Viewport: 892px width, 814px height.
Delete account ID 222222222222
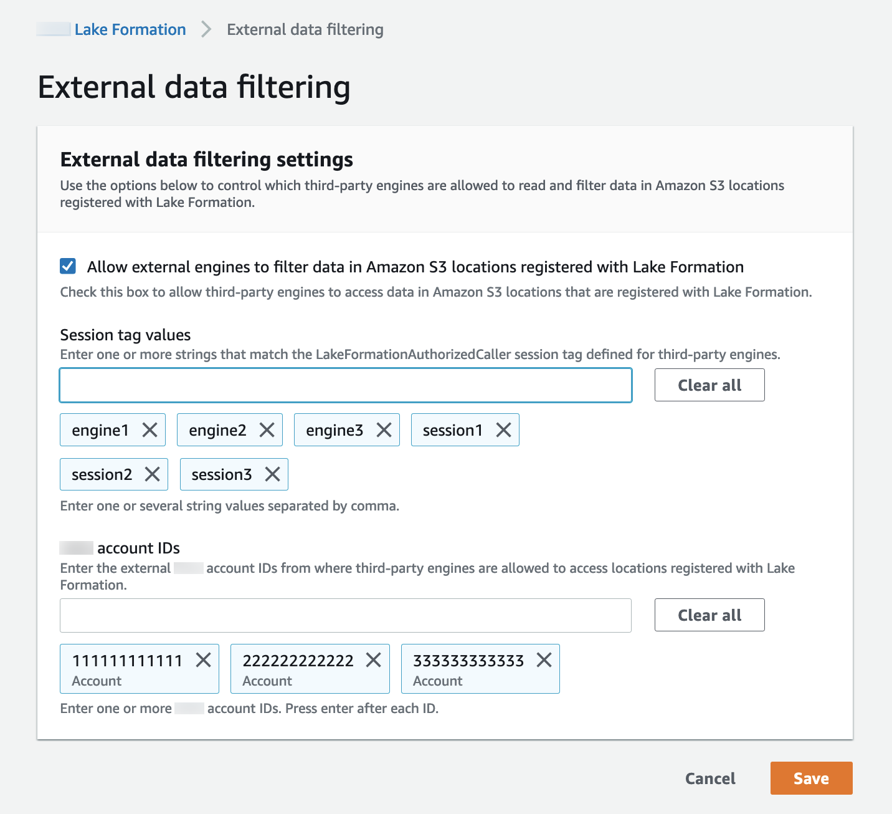pyautogui.click(x=373, y=660)
